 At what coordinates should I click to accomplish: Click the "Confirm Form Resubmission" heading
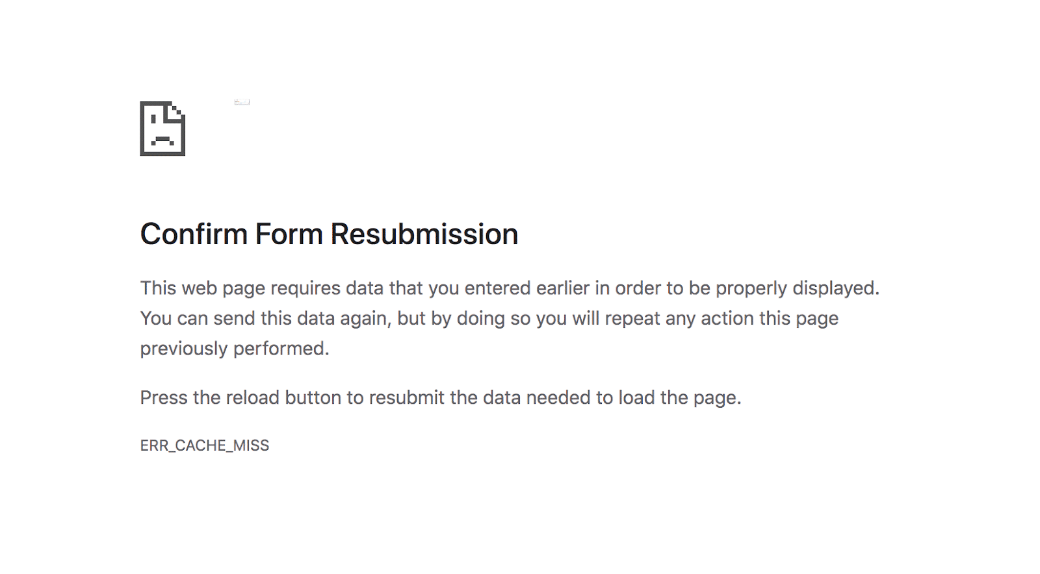[329, 234]
